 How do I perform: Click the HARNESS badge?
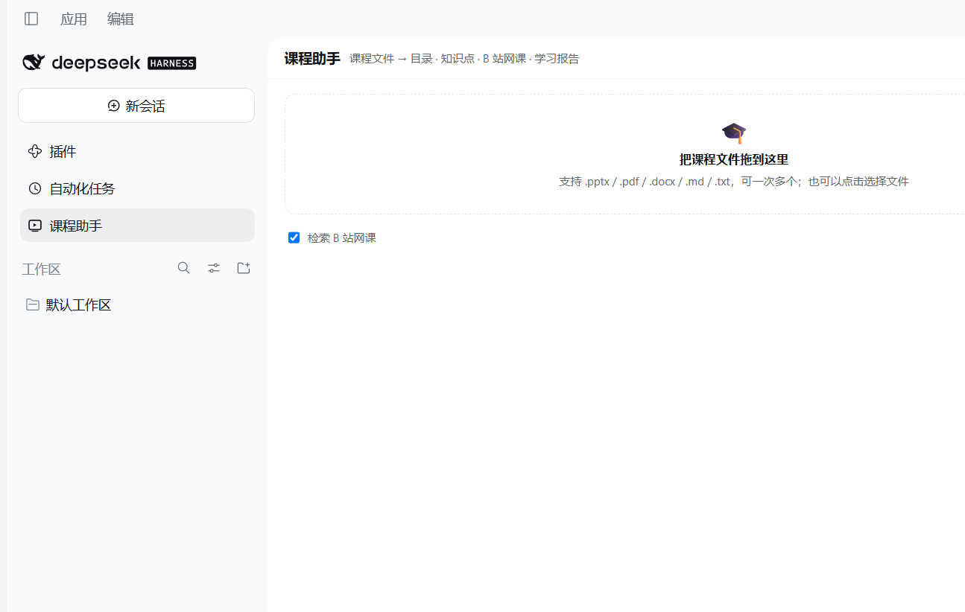tap(171, 63)
